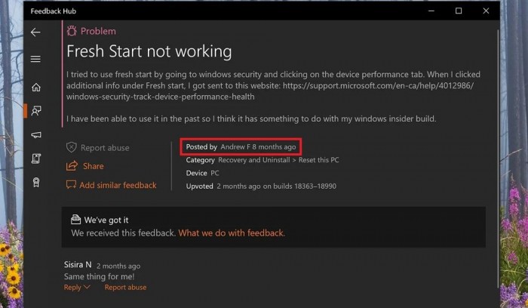Click the Report abuse shield icon

(x=72, y=148)
